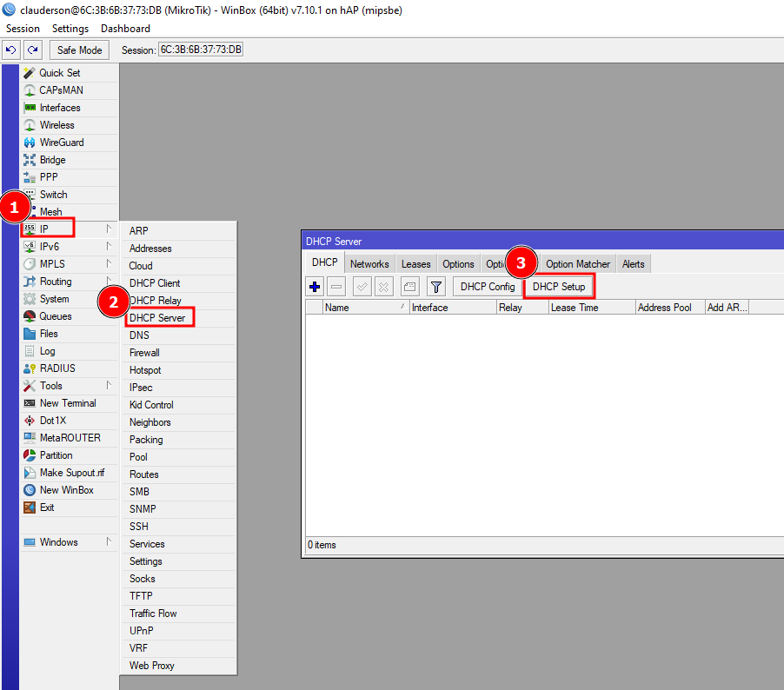Switch to the Networks tab
The image size is (784, 690).
[369, 264]
